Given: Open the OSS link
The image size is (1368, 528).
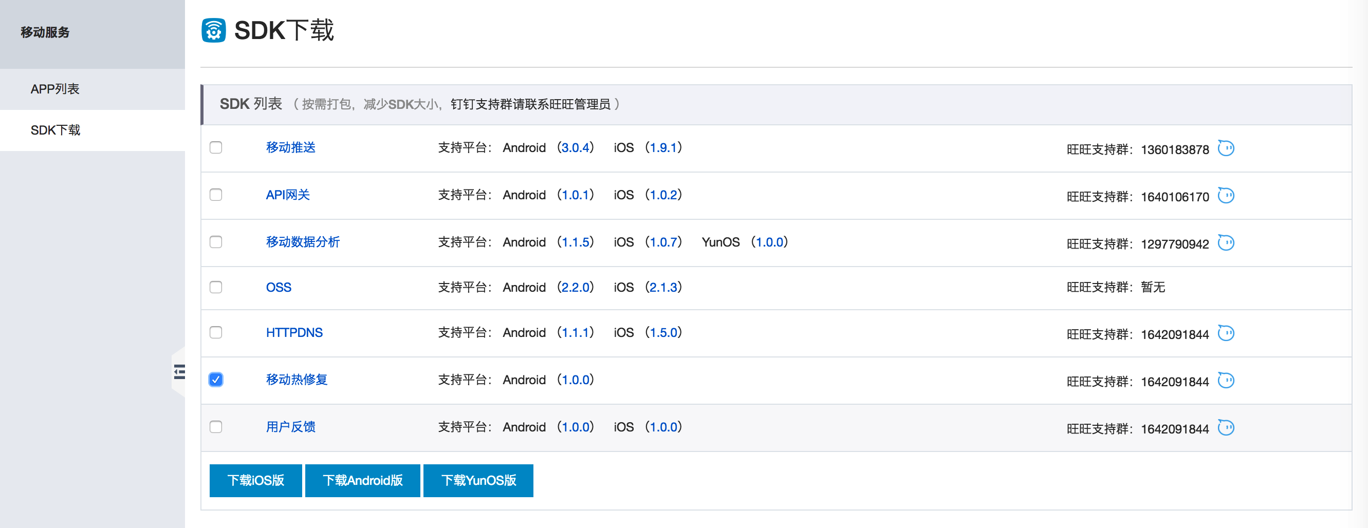Looking at the screenshot, I should [279, 287].
